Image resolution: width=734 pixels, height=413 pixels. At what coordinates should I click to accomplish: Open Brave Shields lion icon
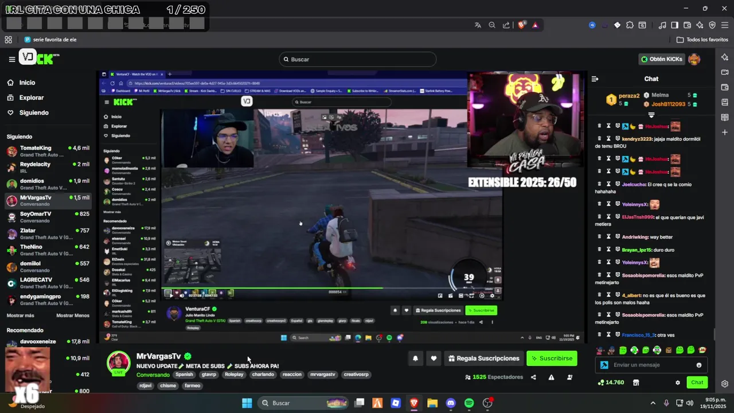click(x=521, y=25)
